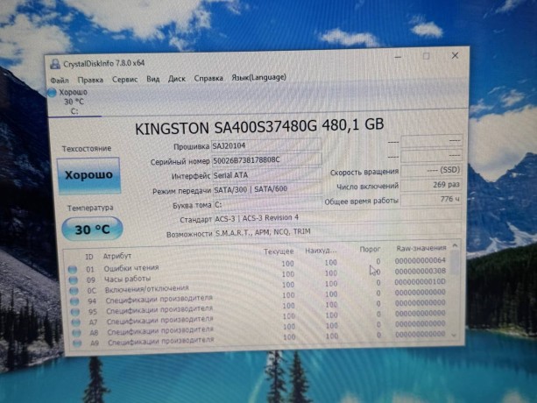
Task: Click the Возможности field S.M.A.R.T., APM, NCQ, TRIM
Action: [x=337, y=232]
